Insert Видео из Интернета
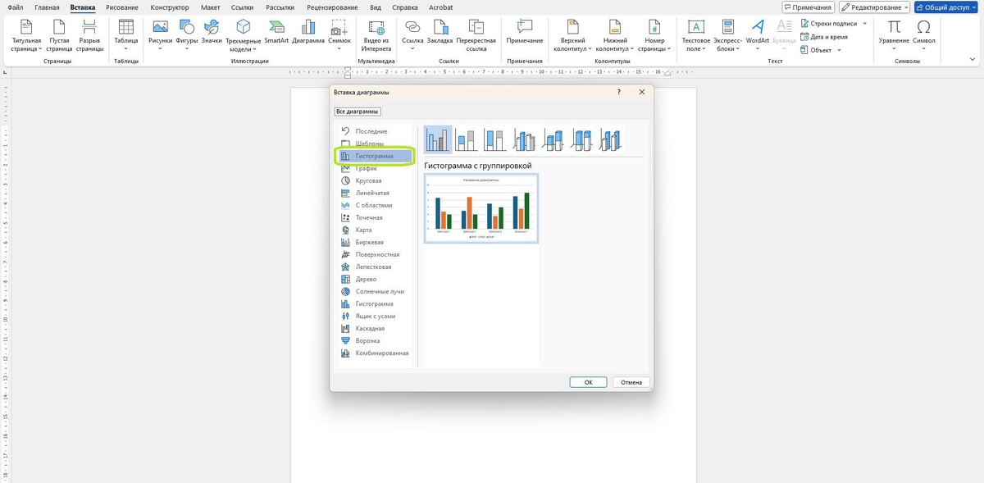The height and width of the screenshot is (483, 984). (376, 35)
